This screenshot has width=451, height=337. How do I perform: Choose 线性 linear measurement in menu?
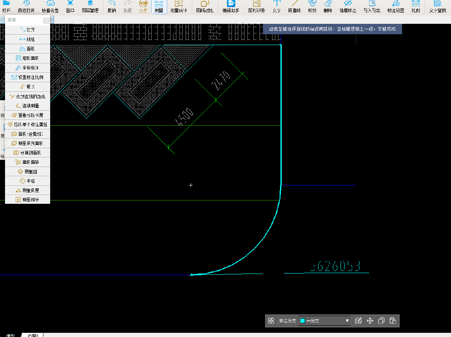28,39
